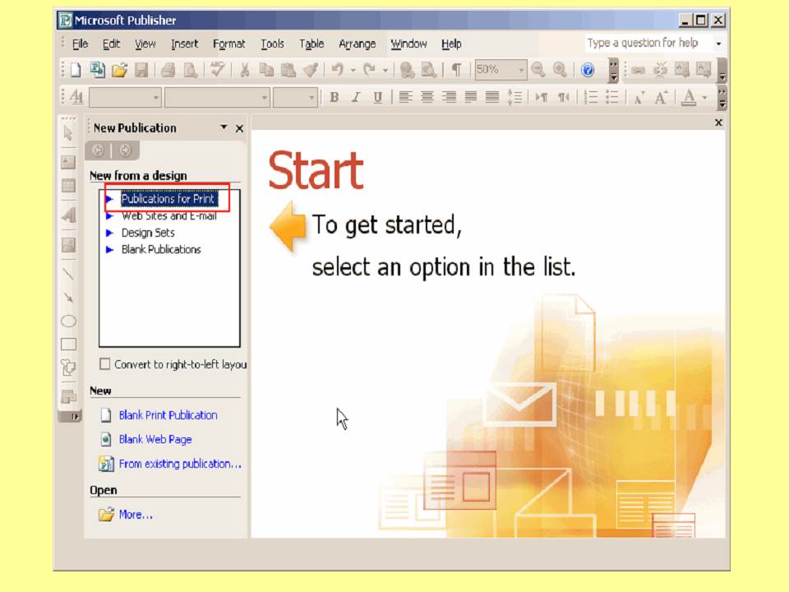The width and height of the screenshot is (789, 592).
Task: Select the Rectangle shape tool
Action: click(68, 345)
